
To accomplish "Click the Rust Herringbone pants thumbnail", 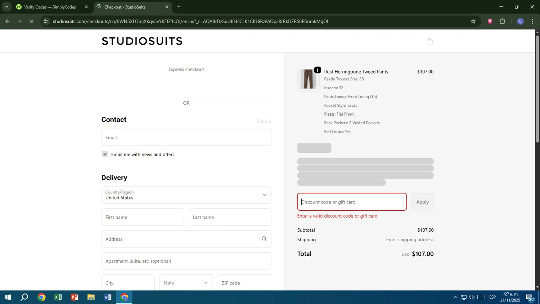I will tap(308, 79).
